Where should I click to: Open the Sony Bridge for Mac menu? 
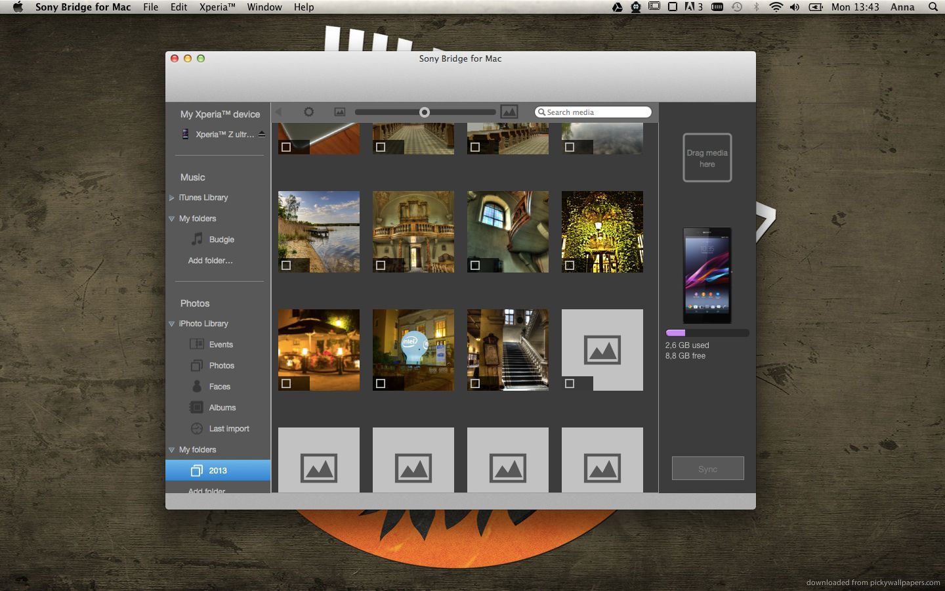click(83, 7)
